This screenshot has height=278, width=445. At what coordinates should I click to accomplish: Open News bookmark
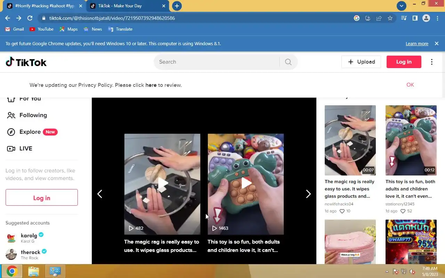(92, 29)
